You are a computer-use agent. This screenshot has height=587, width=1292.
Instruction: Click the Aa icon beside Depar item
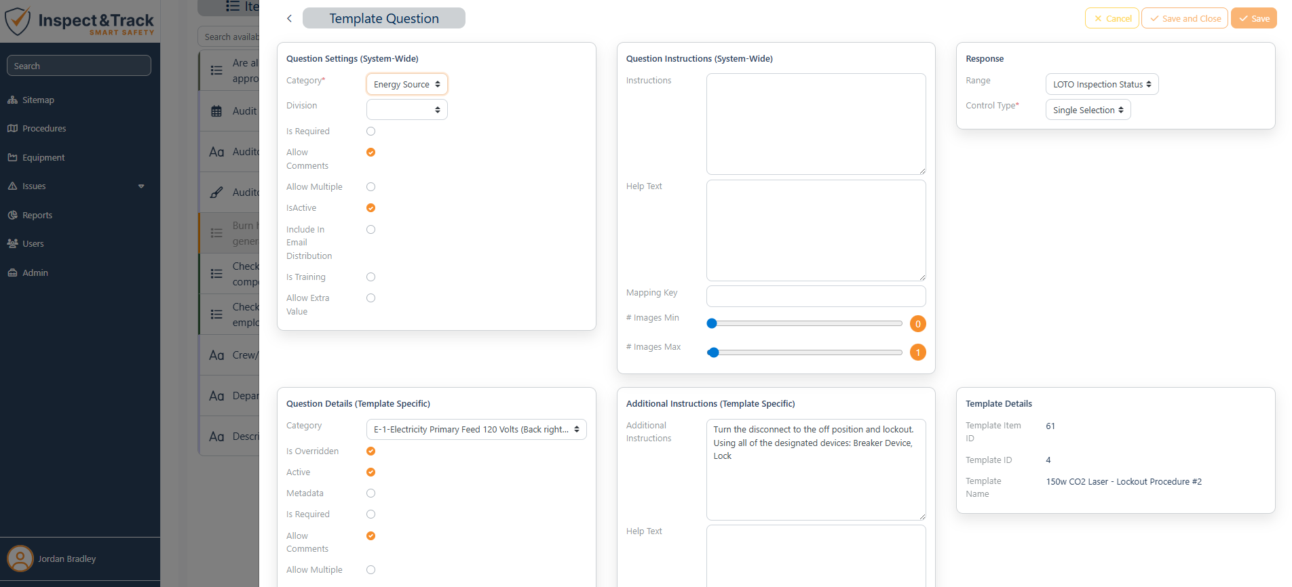click(216, 396)
